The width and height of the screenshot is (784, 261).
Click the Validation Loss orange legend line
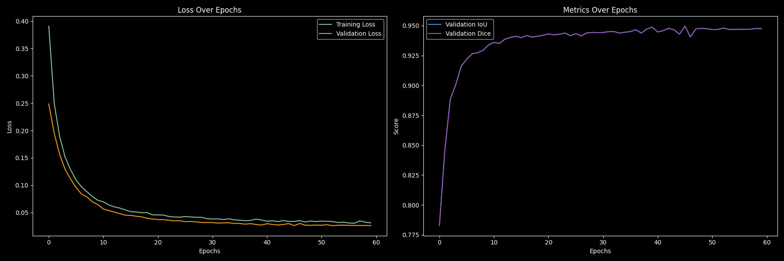tap(325, 33)
